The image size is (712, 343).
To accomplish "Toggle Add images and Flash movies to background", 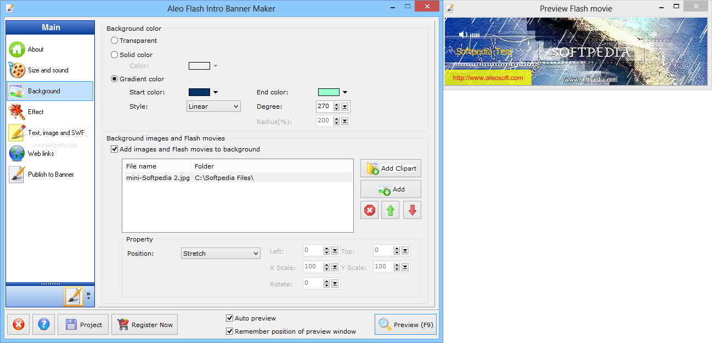I will click(x=114, y=149).
